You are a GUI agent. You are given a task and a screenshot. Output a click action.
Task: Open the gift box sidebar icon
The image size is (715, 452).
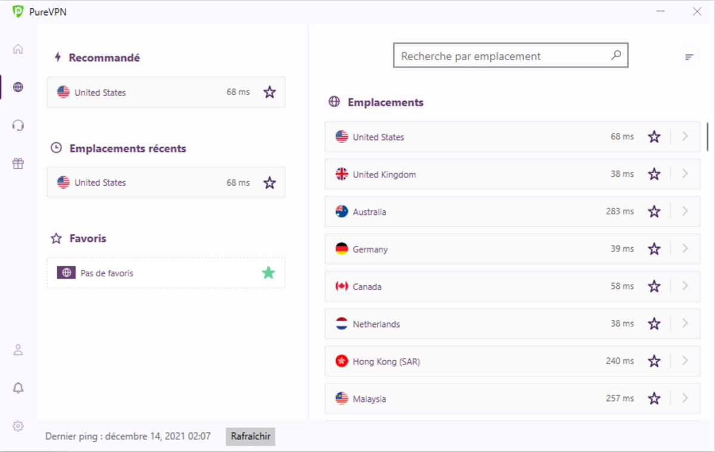[x=18, y=164]
